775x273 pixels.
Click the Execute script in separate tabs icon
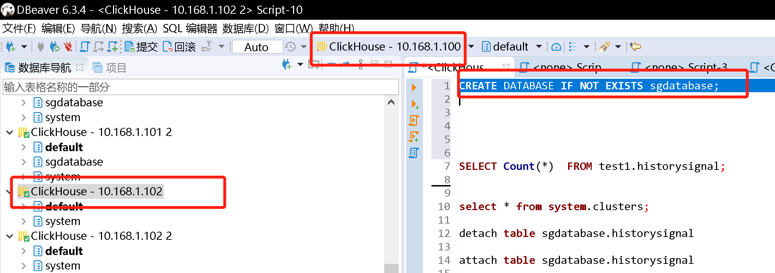tap(414, 137)
